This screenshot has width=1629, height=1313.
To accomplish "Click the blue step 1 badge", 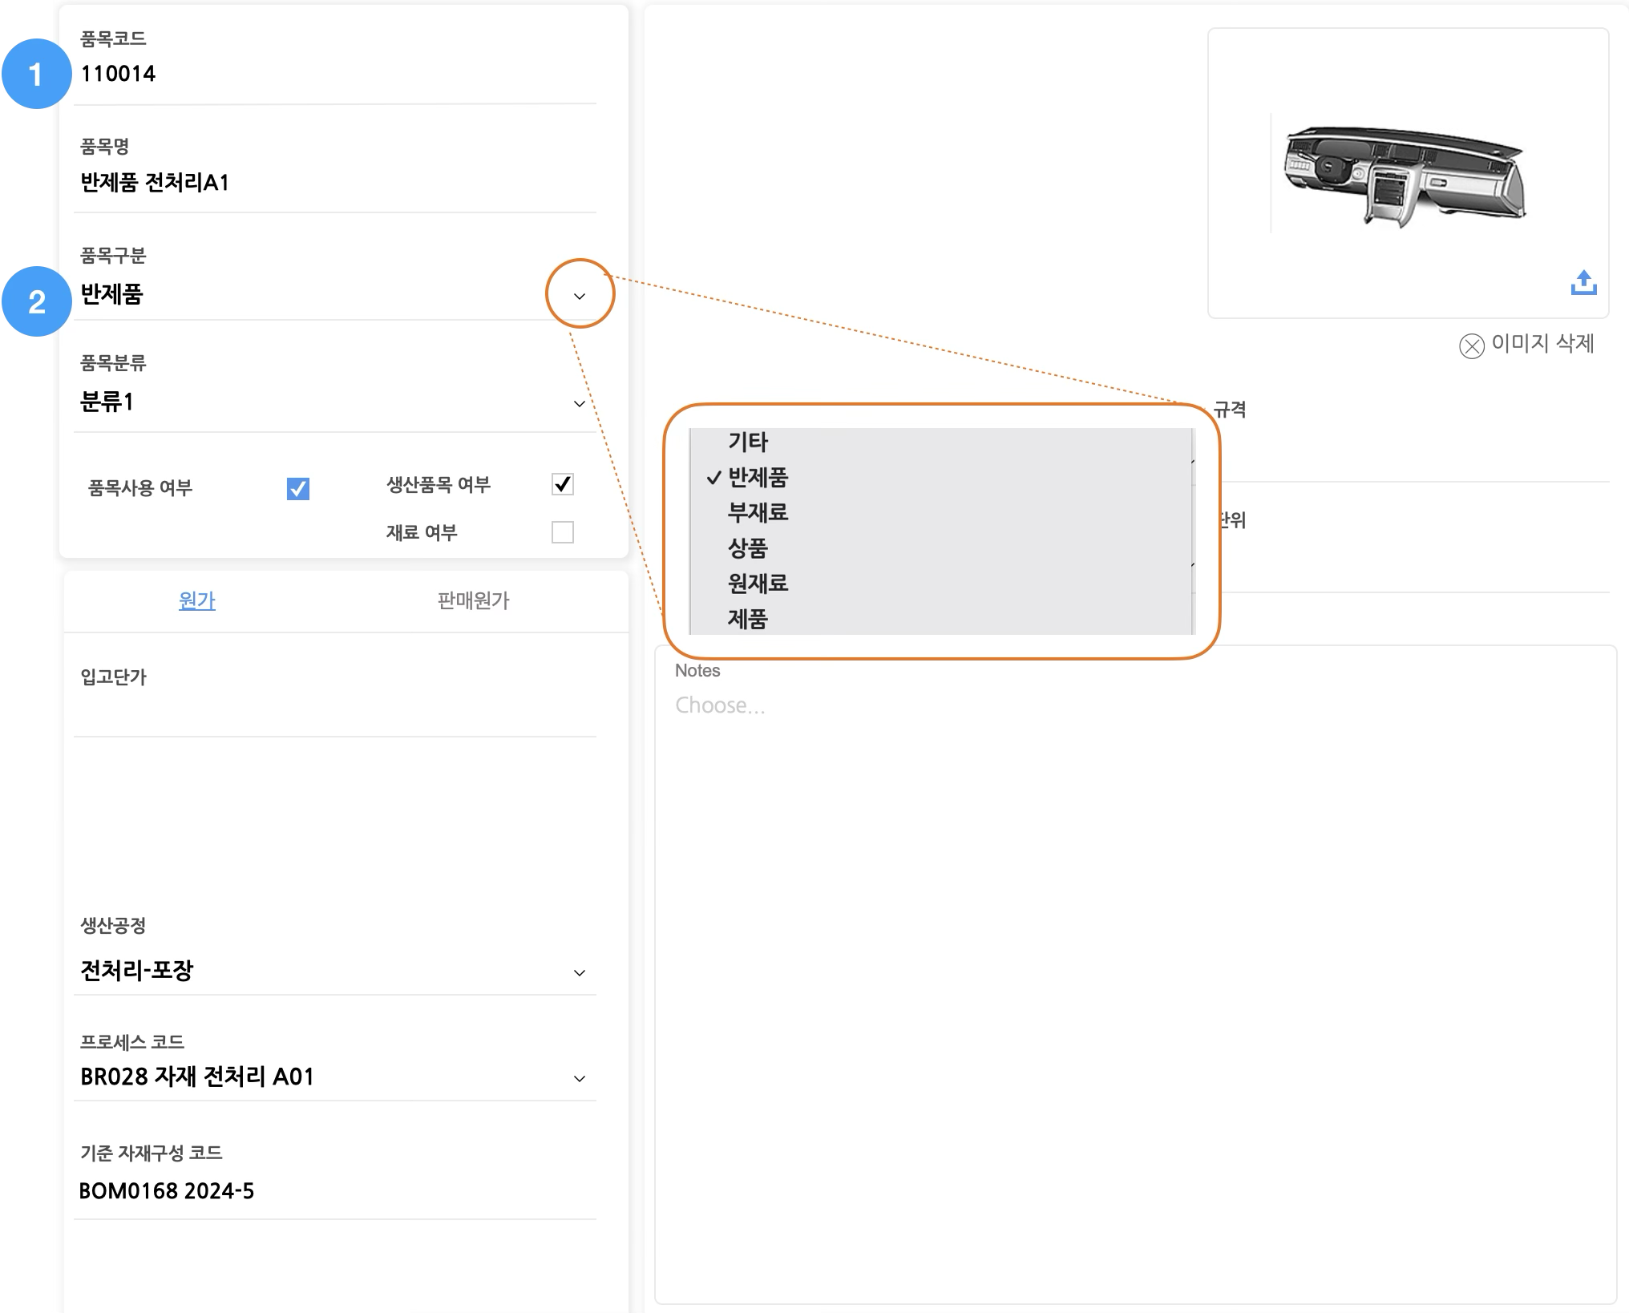I will (x=36, y=74).
